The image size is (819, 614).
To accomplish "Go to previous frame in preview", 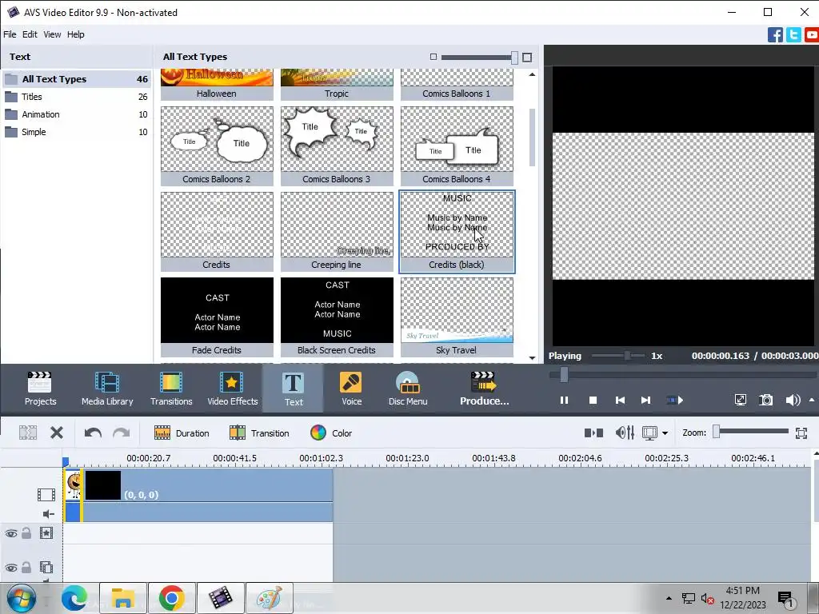I will pos(620,401).
